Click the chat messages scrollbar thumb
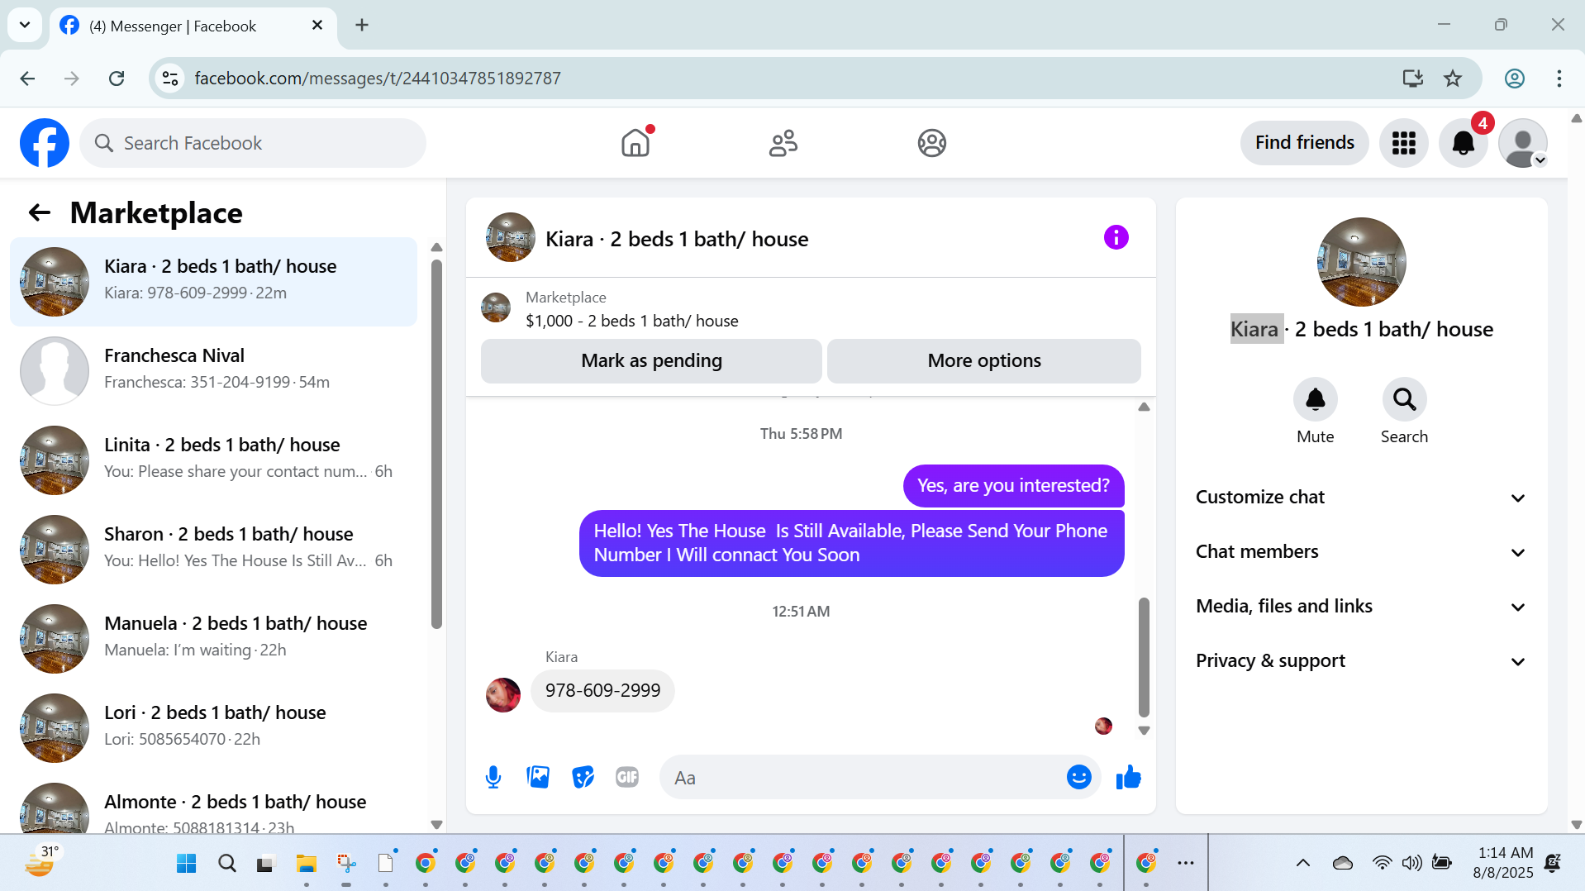The height and width of the screenshot is (891, 1585). point(1144,657)
